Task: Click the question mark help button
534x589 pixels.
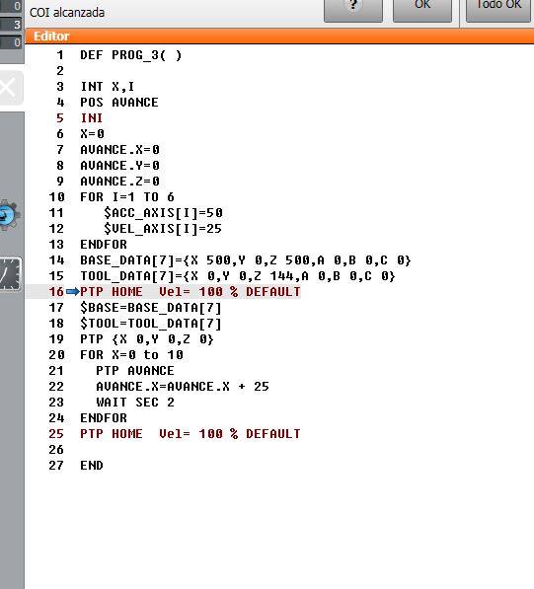Action: (x=352, y=10)
